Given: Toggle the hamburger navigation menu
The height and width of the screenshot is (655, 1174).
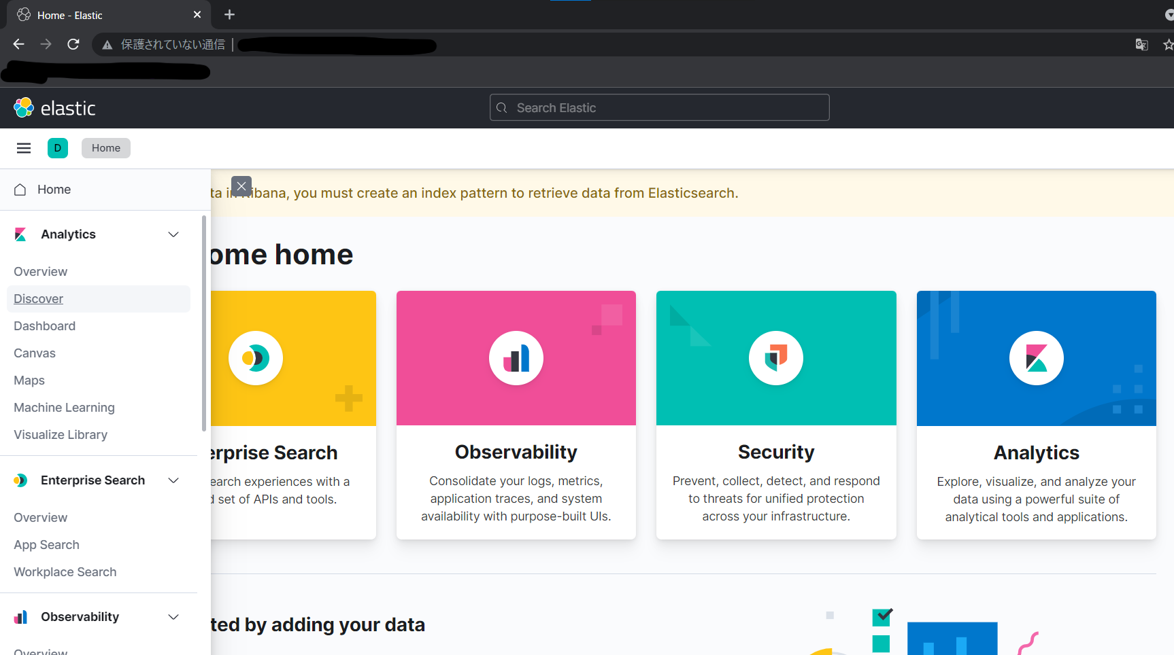Looking at the screenshot, I should (24, 148).
